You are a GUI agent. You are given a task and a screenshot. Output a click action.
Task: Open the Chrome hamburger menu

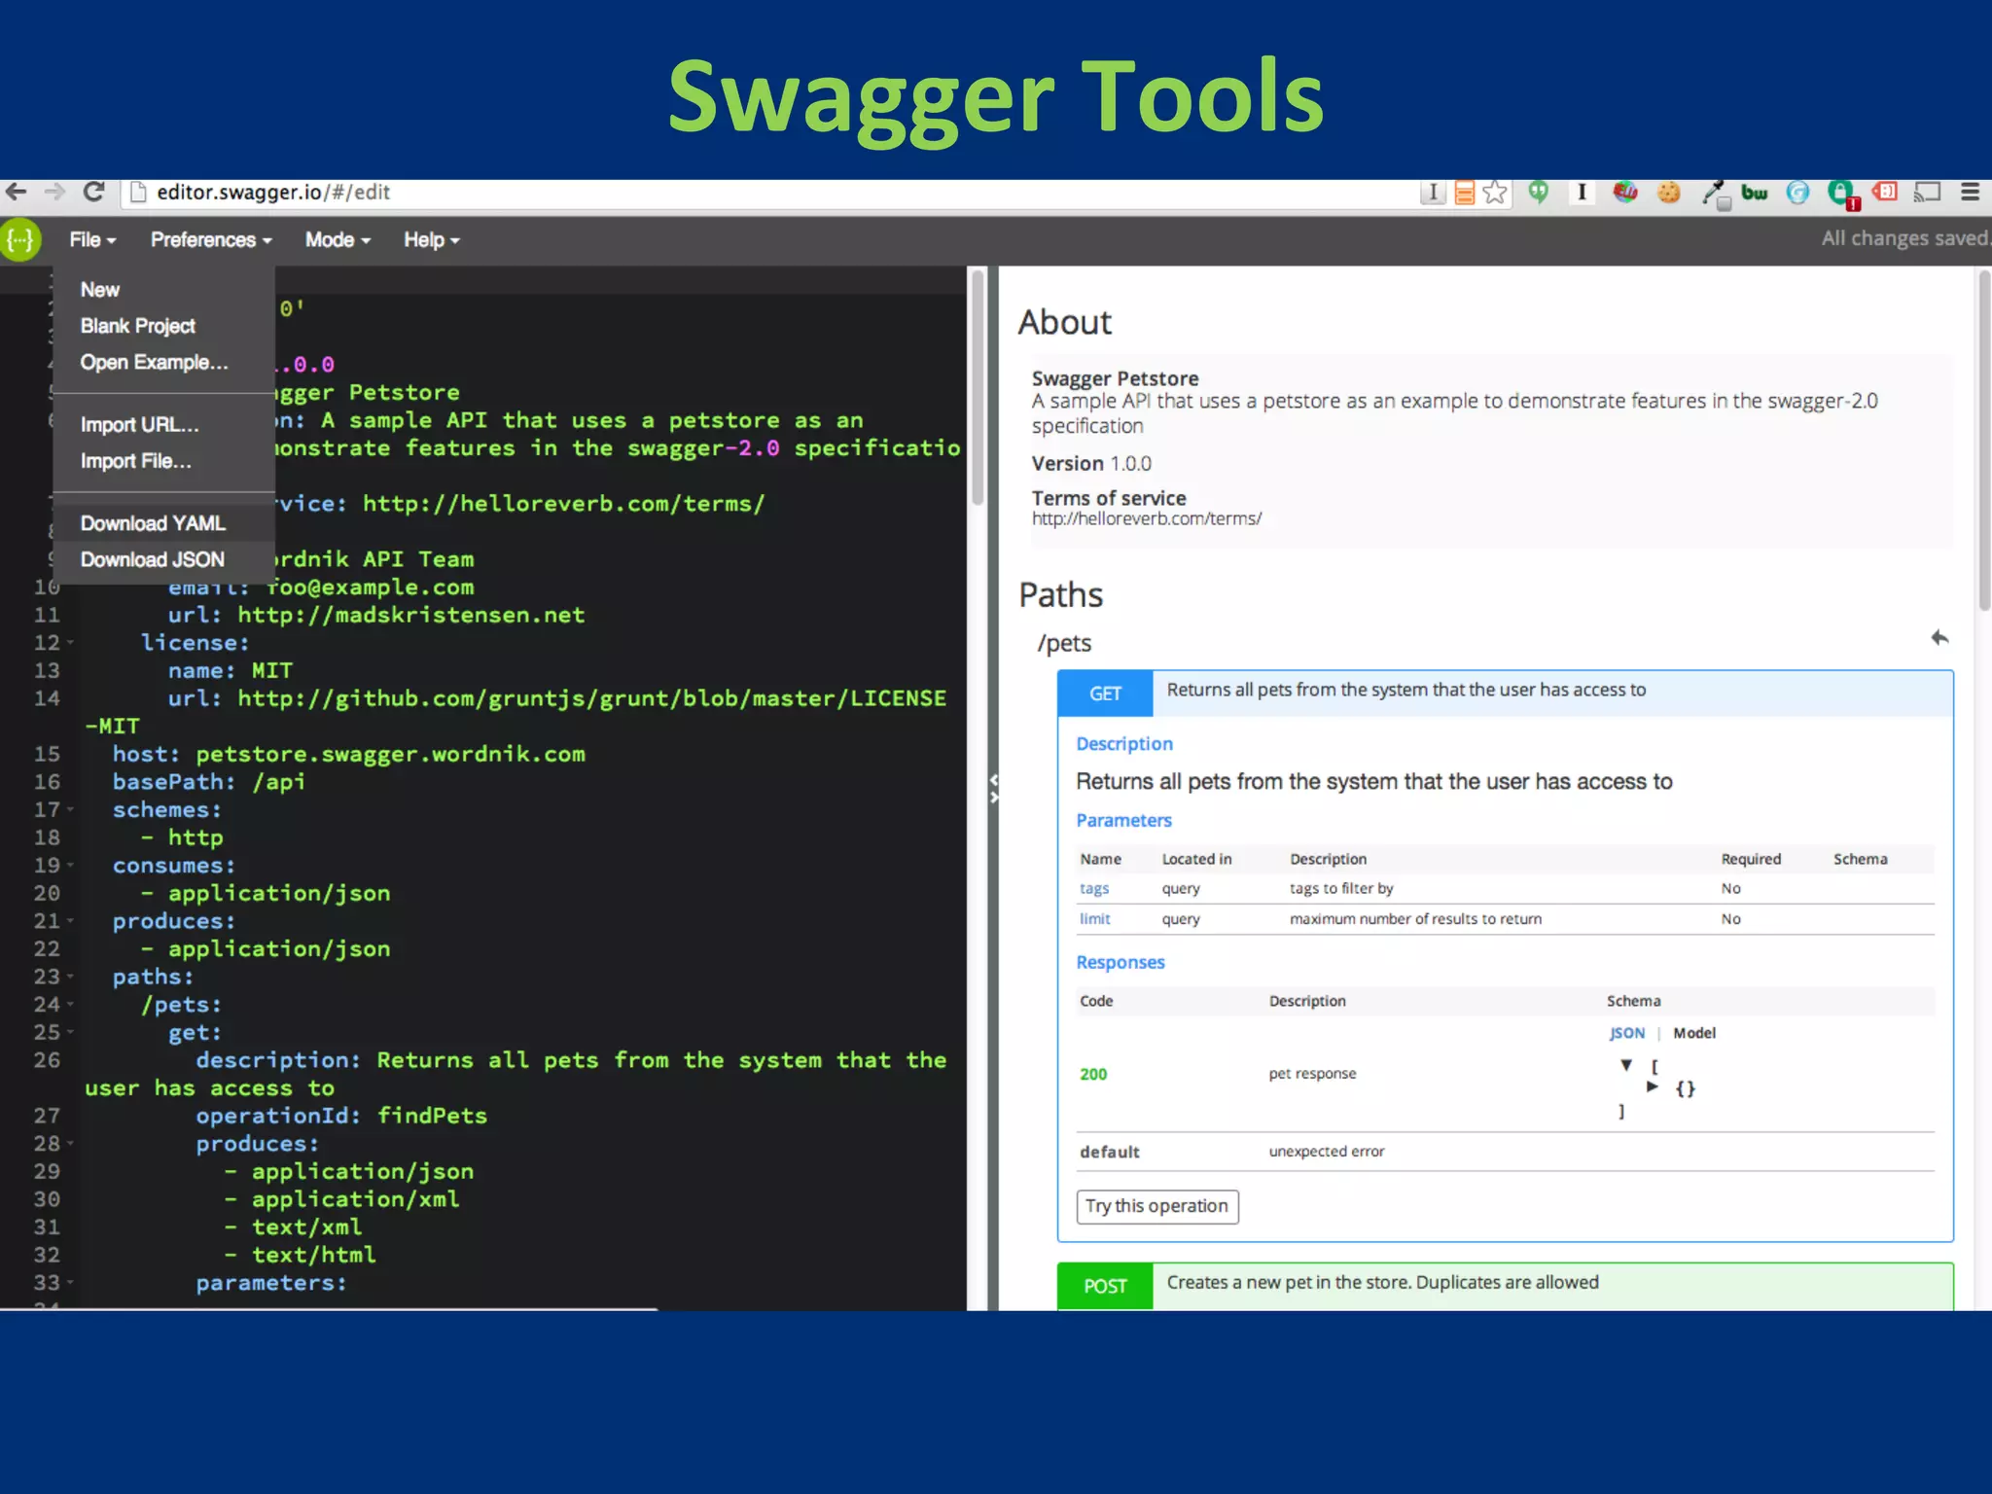(x=1970, y=192)
